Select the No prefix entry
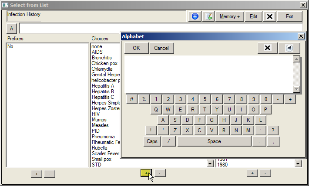 10,46
